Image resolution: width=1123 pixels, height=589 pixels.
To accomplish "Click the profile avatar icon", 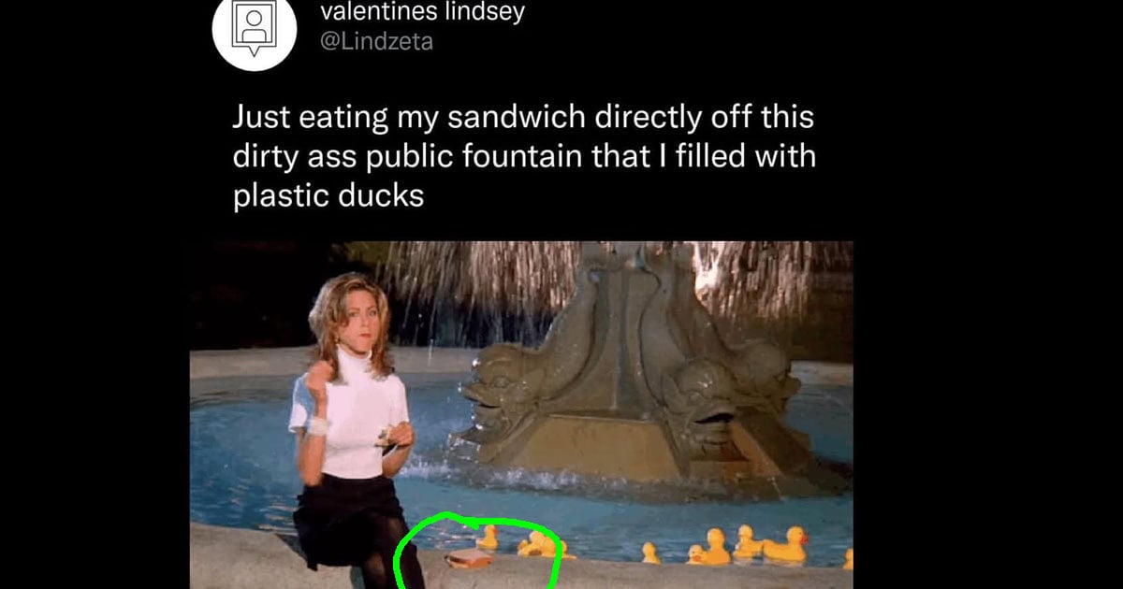I will [250, 35].
